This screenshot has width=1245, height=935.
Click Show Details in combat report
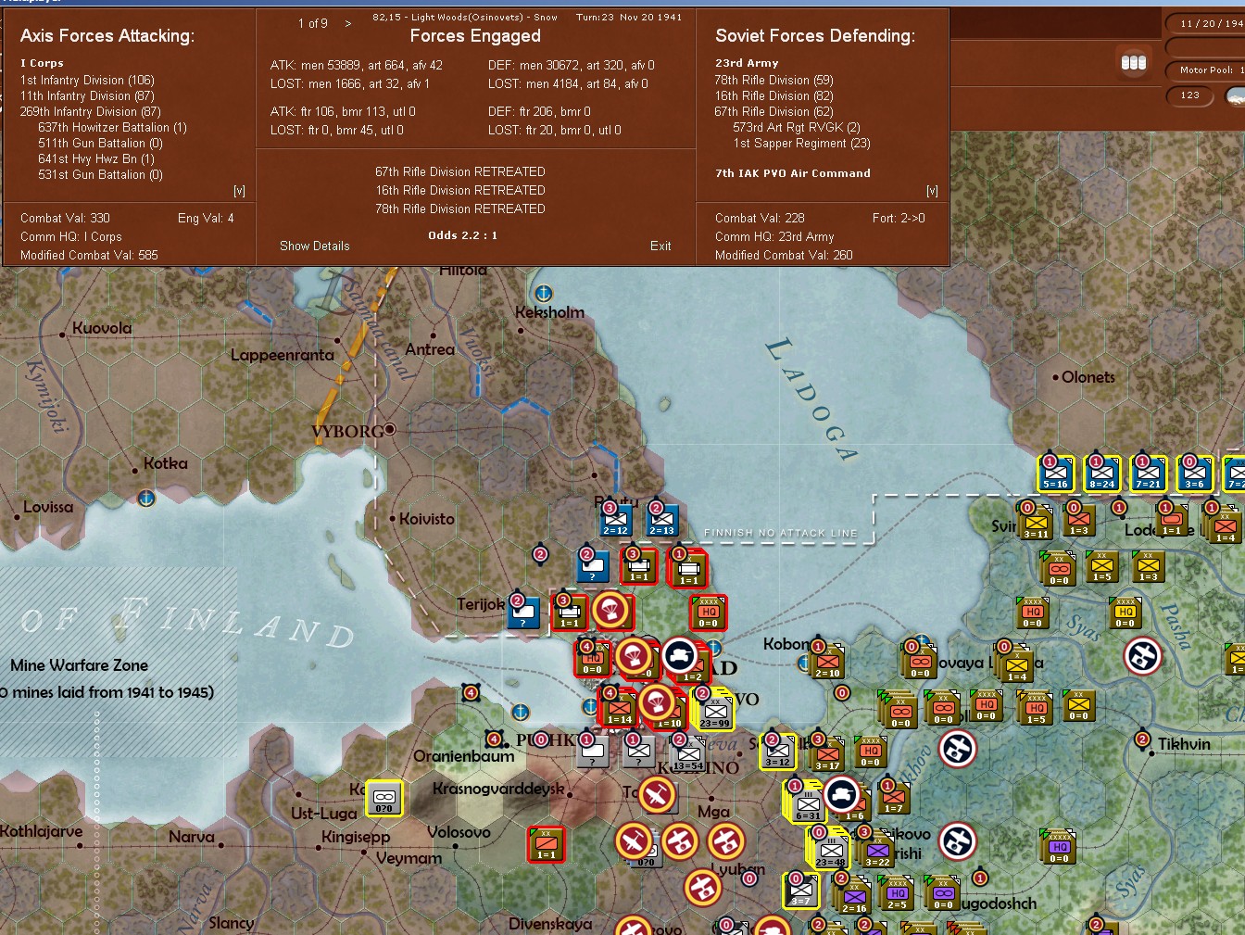tap(315, 246)
